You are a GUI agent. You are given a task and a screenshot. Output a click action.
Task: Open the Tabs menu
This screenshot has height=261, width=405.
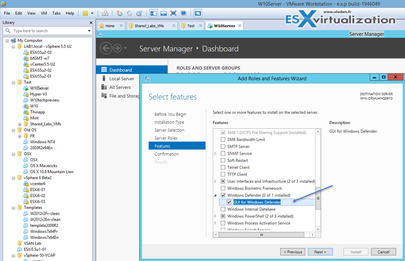point(56,13)
